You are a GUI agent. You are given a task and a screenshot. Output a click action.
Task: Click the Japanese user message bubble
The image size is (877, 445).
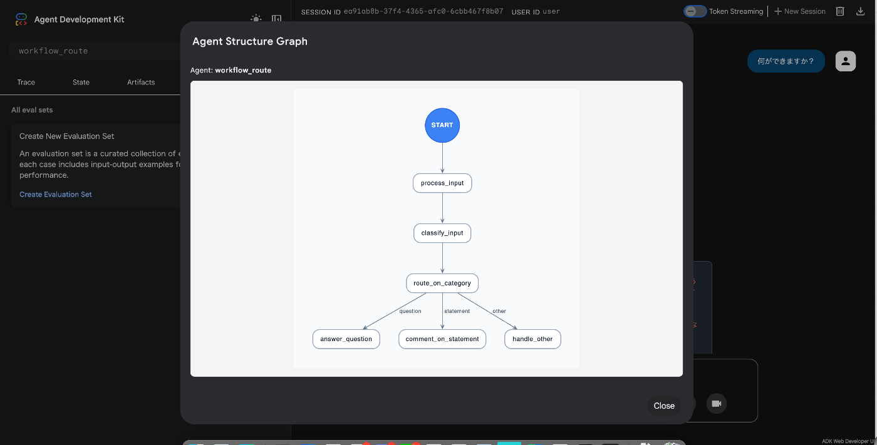(786, 61)
